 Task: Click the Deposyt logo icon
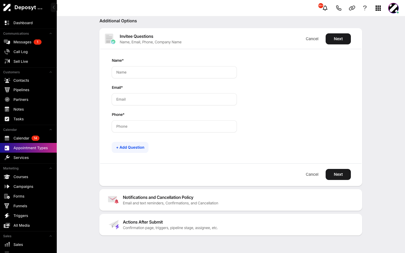pyautogui.click(x=7, y=8)
